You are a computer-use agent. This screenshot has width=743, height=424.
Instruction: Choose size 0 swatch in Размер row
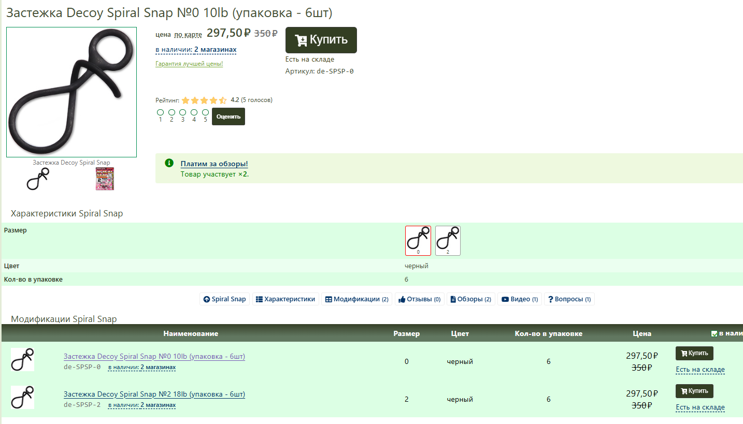[418, 241]
